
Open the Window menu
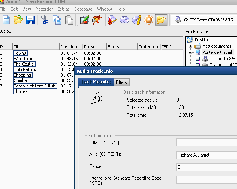(x=104, y=9)
